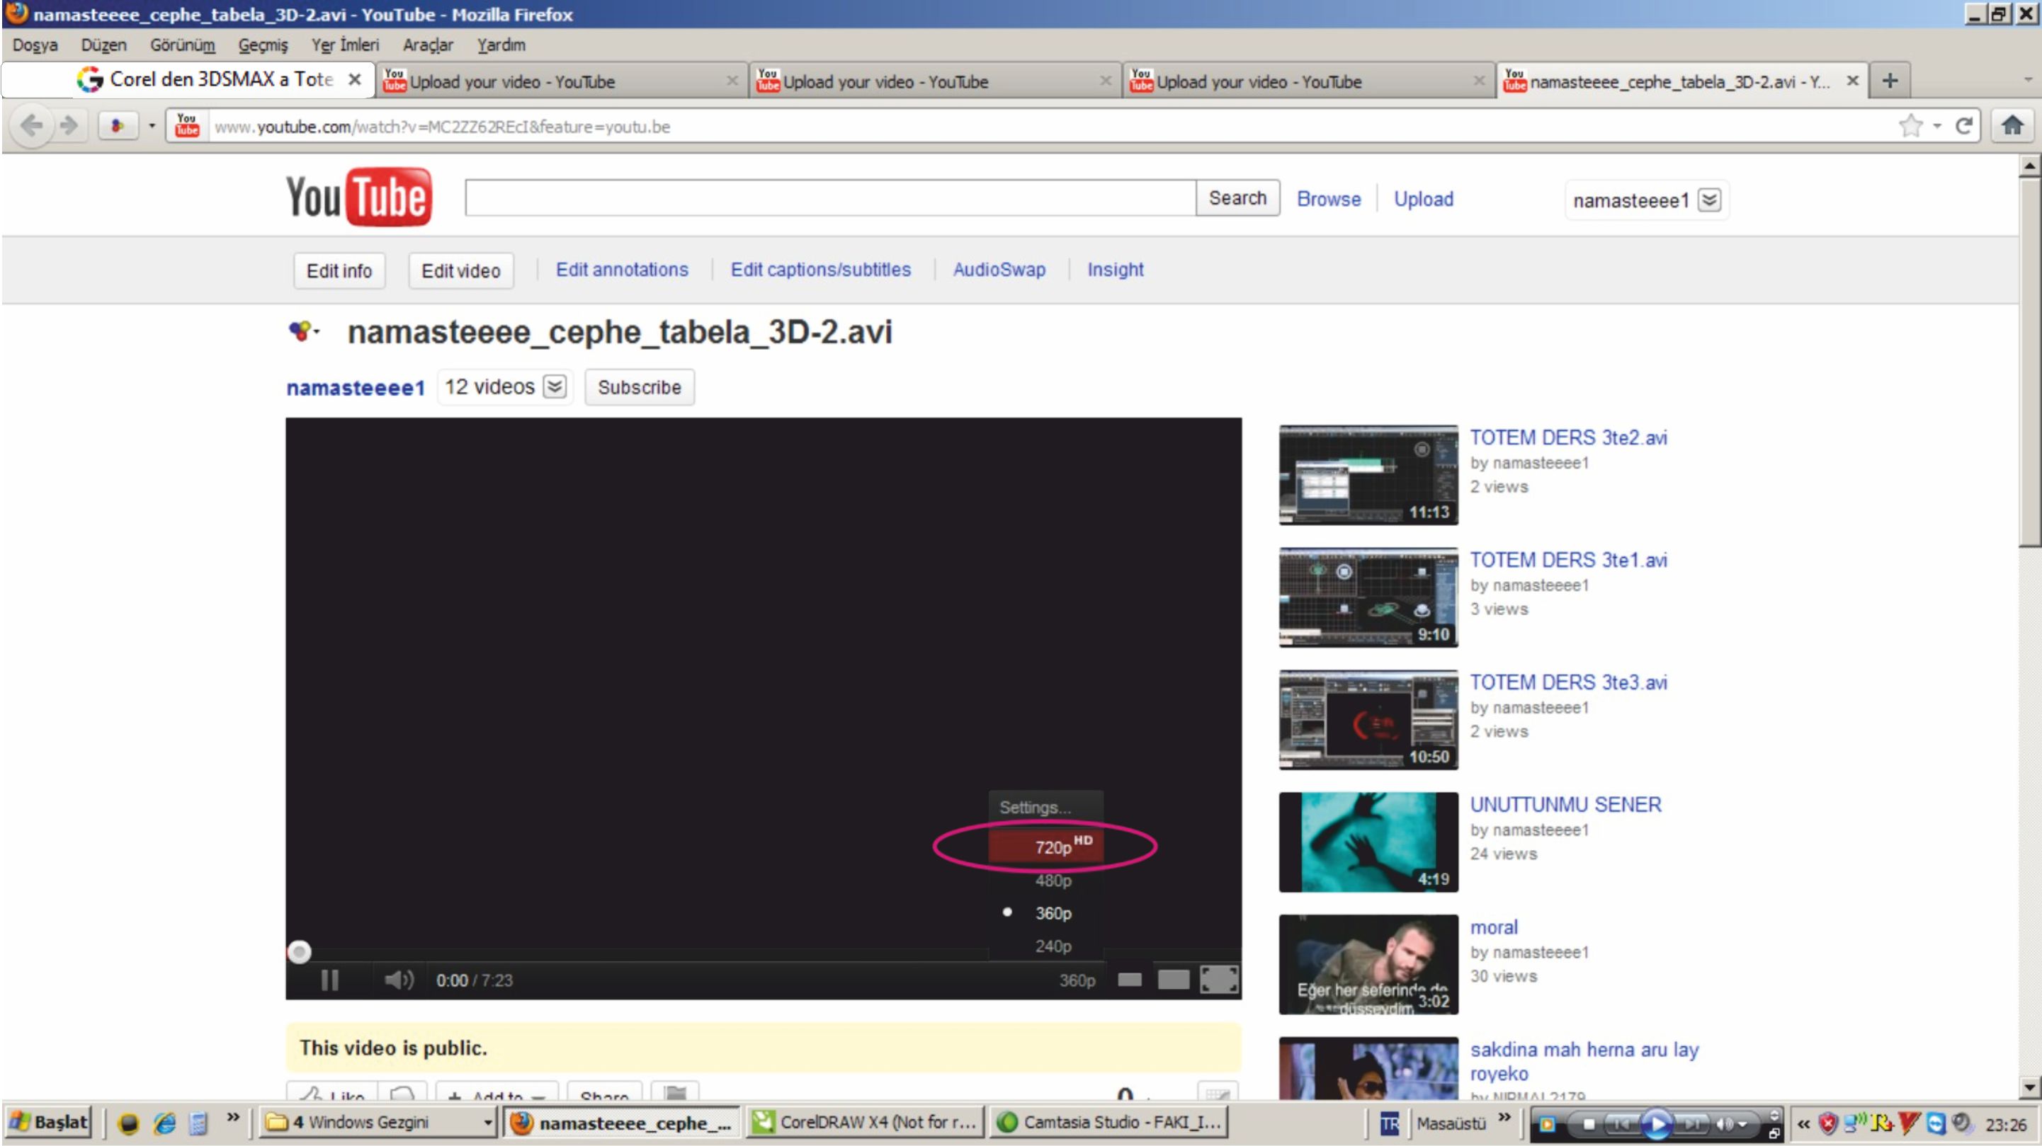Click the Edit video button
The height and width of the screenshot is (1146, 2042).
pos(460,271)
